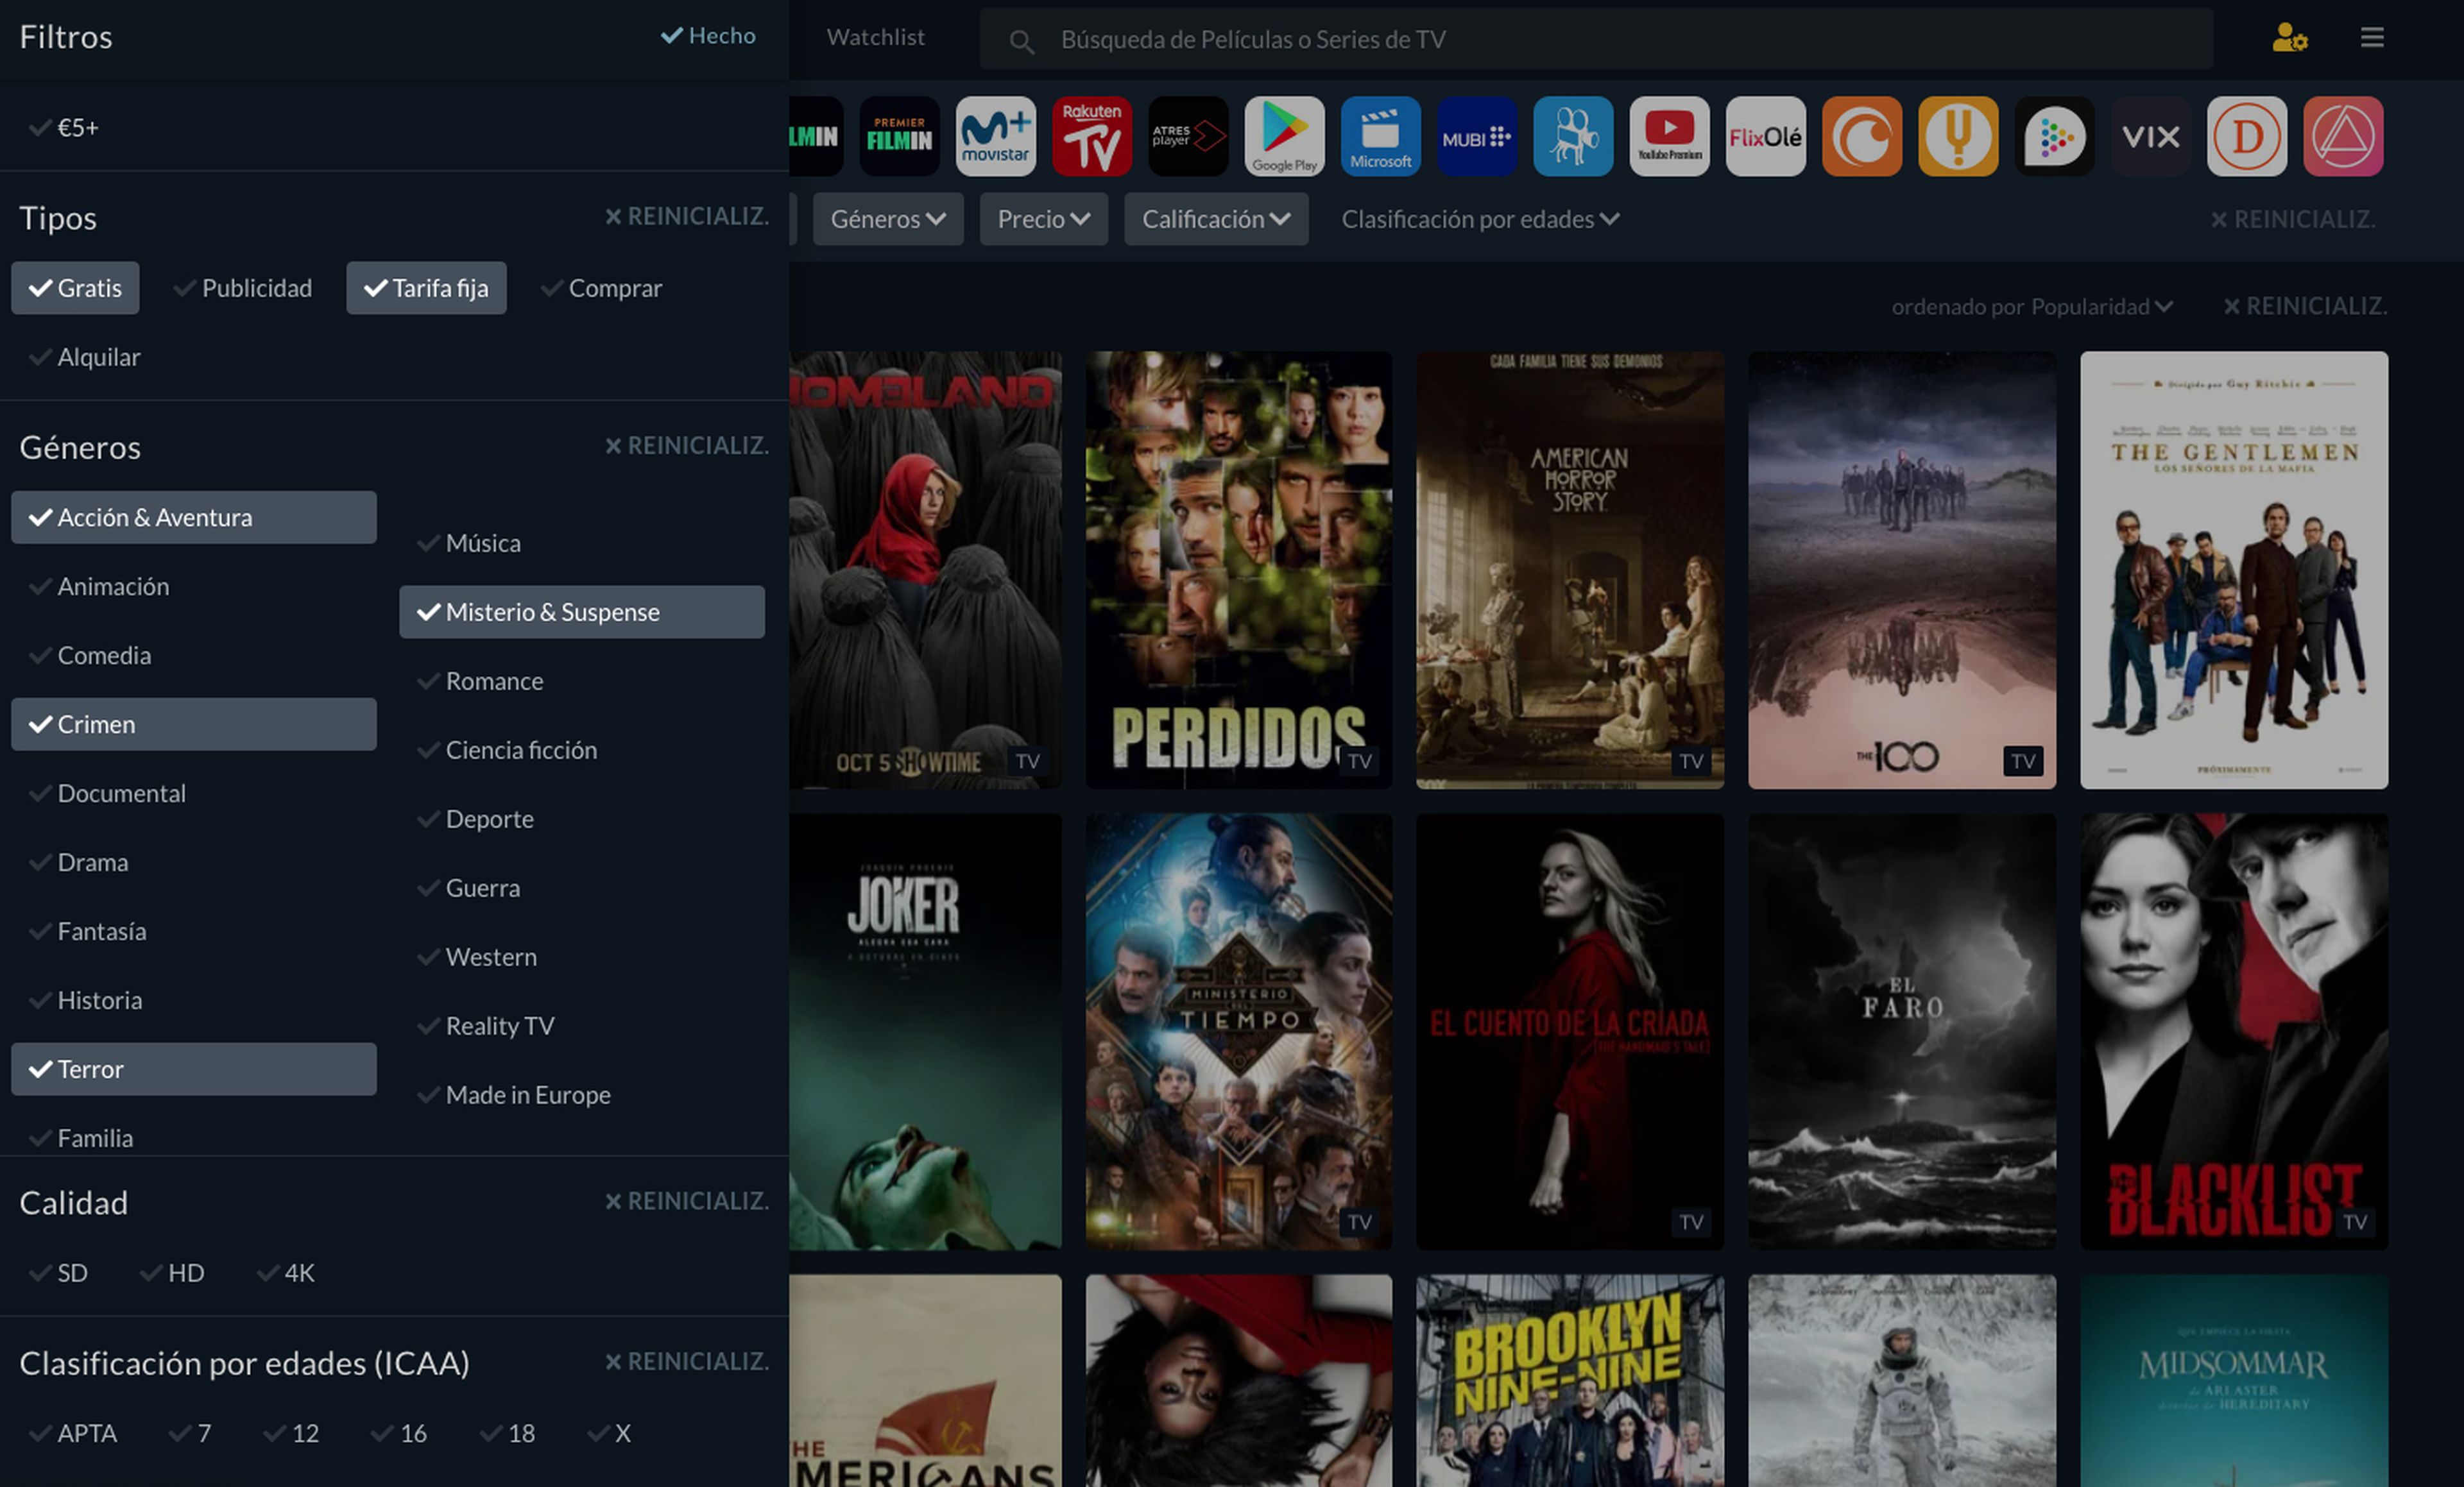Image resolution: width=2464 pixels, height=1487 pixels.
Task: Open the Géneros dropdown
Action: tap(888, 219)
